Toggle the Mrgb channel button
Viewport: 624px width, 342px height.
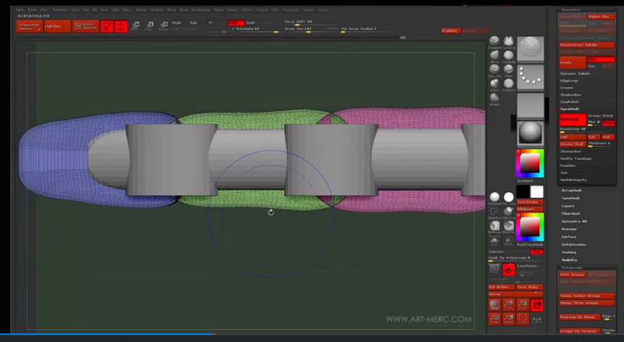[x=177, y=22]
